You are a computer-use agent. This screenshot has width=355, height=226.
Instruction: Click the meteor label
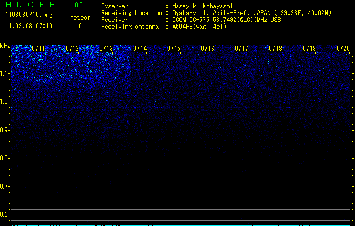point(80,18)
